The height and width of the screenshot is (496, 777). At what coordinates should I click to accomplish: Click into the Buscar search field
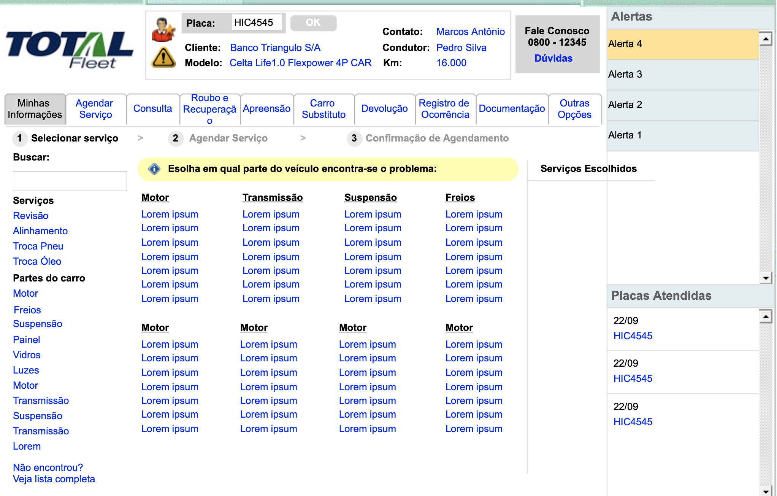click(70, 181)
